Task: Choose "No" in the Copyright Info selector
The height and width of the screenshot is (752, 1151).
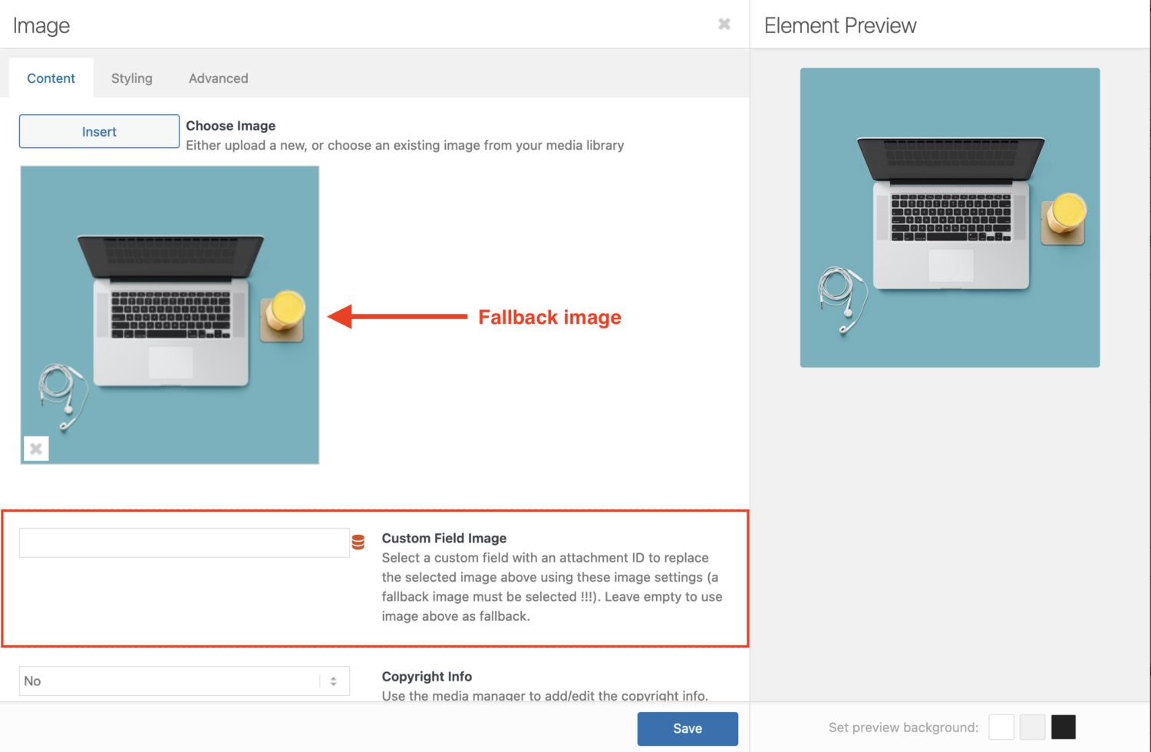Action: click(184, 681)
